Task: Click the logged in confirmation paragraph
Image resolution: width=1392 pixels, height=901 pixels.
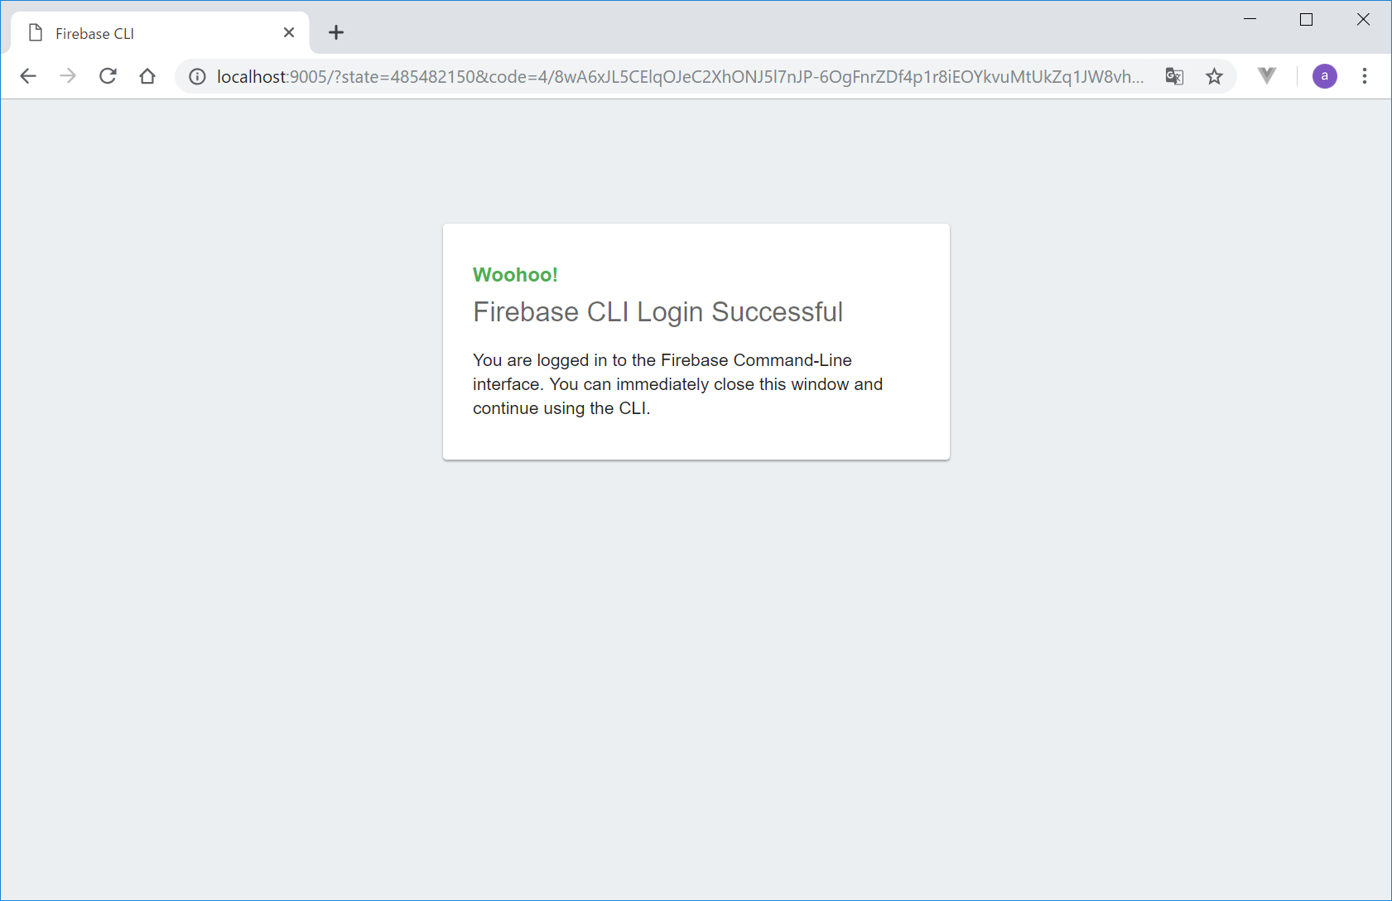Action: click(678, 384)
